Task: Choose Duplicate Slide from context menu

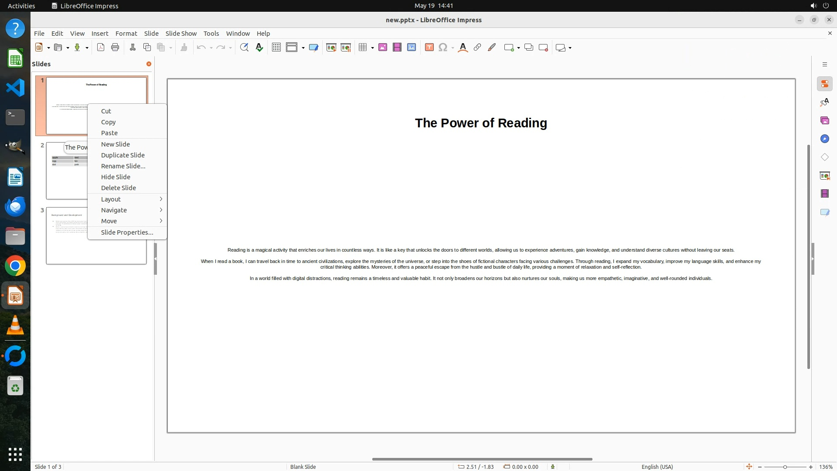Action: tap(123, 155)
